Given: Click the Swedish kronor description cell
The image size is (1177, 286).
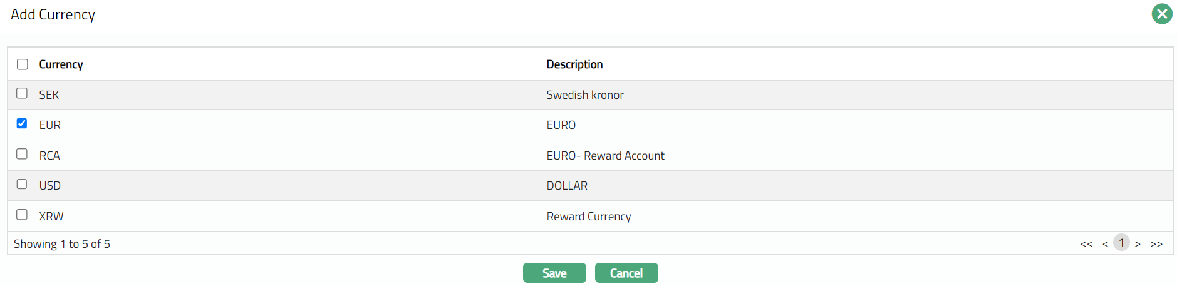Looking at the screenshot, I should [x=585, y=95].
